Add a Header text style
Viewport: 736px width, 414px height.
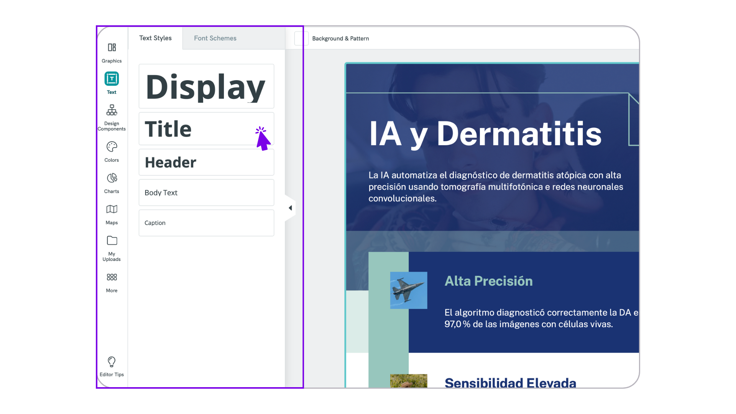coord(206,163)
